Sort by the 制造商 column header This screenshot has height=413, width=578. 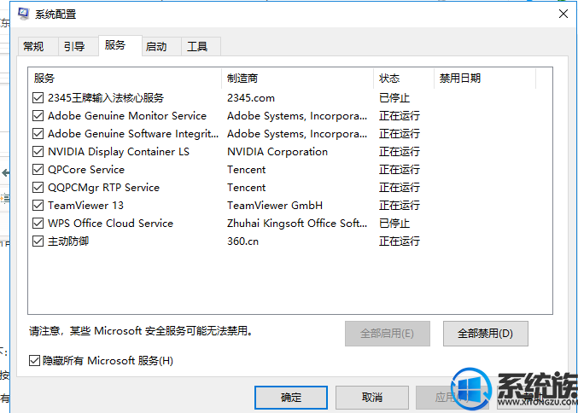(x=297, y=79)
